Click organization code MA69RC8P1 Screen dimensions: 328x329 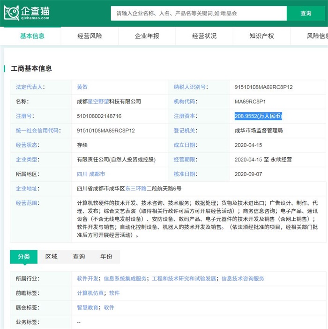click(x=250, y=102)
